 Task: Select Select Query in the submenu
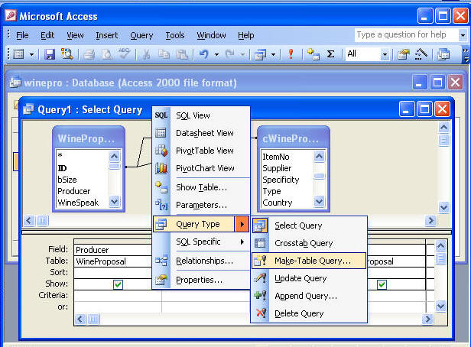pyautogui.click(x=309, y=225)
